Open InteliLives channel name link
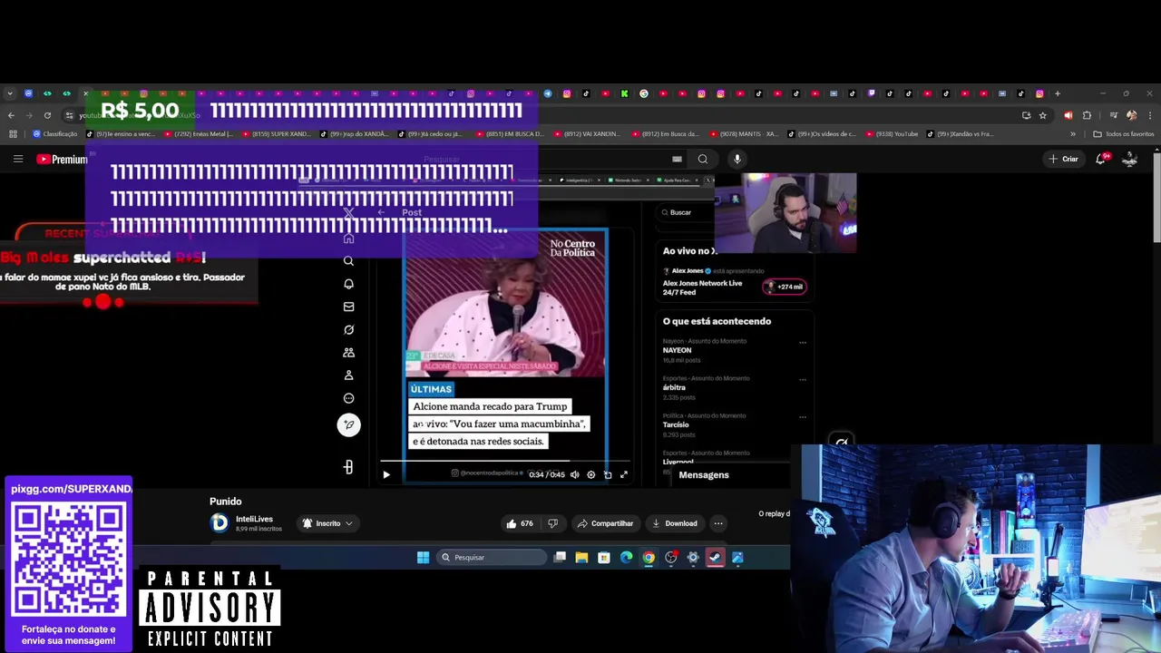Viewport: 1161px width, 653px height. 254,519
